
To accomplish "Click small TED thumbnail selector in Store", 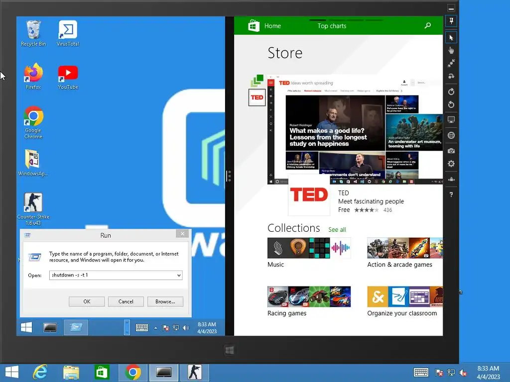I will click(x=257, y=97).
